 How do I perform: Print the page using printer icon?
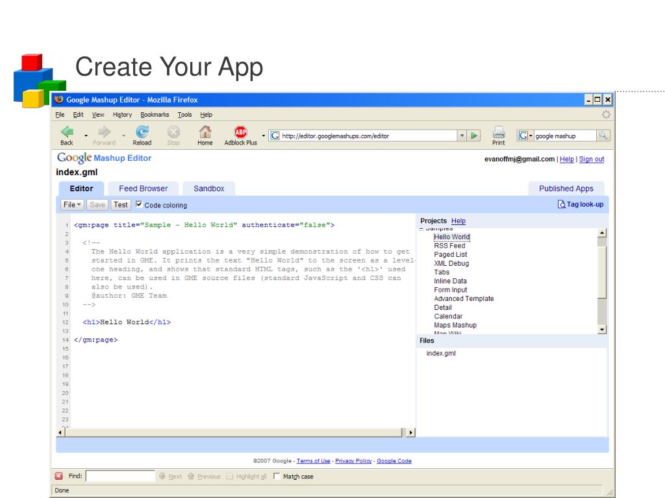499,132
